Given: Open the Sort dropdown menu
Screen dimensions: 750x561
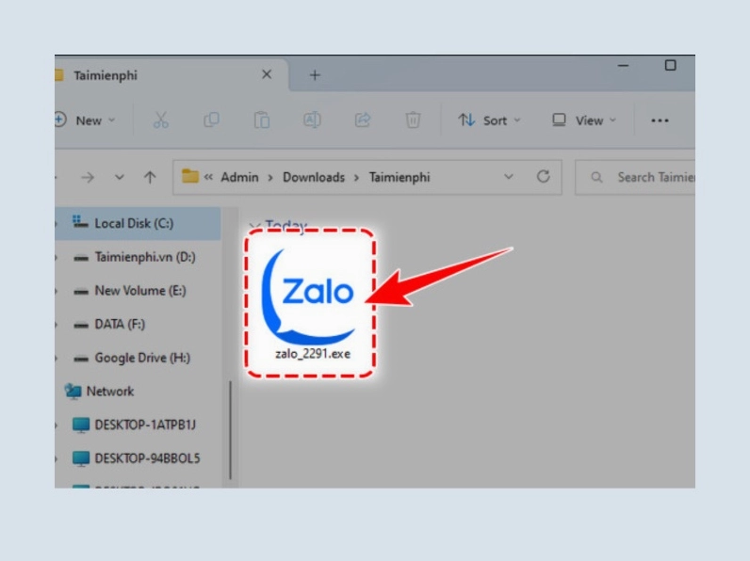Looking at the screenshot, I should coord(489,120).
